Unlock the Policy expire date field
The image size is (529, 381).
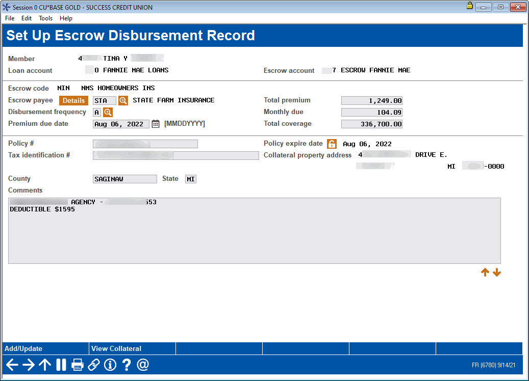click(x=332, y=144)
